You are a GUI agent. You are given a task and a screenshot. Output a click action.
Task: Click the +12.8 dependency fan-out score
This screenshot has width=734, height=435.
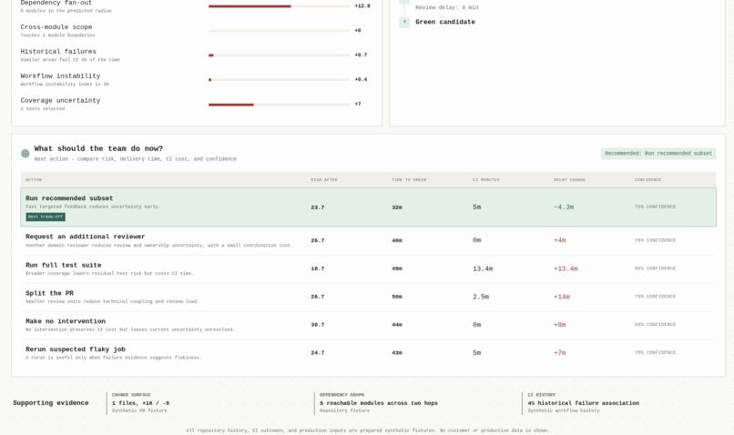coord(362,6)
